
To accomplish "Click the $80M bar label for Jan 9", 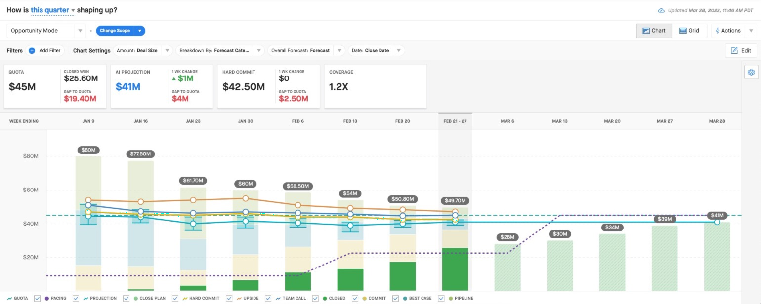I will 88,150.
